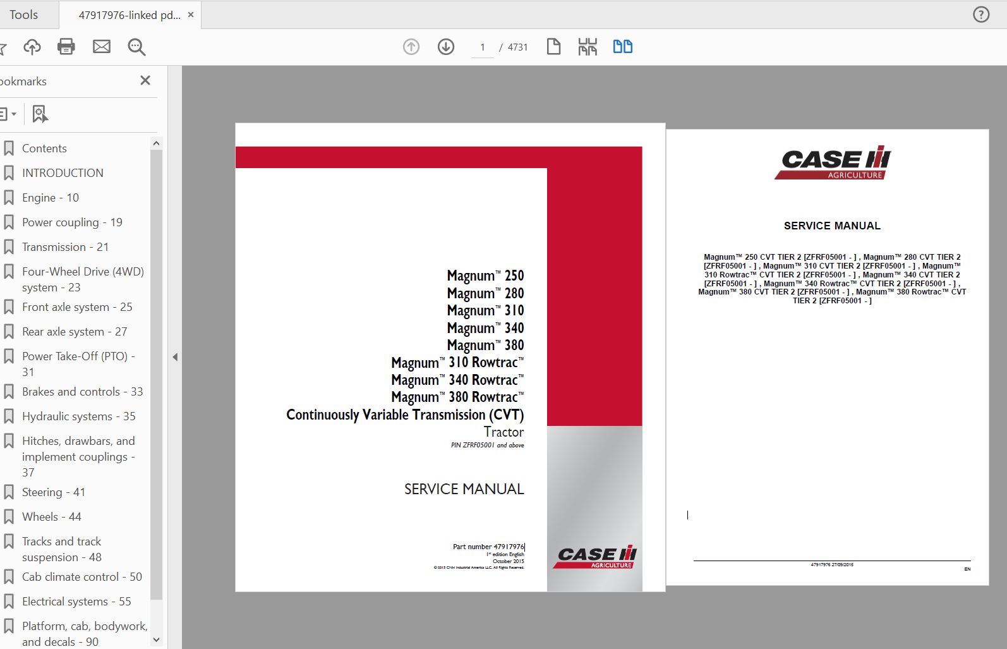The height and width of the screenshot is (649, 1007).
Task: Click the bookmark icon beside Rear axle system
Action: click(9, 332)
